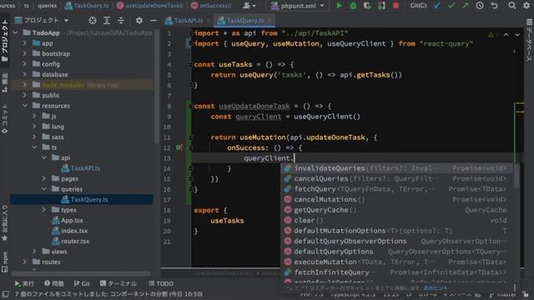The image size is (534, 300).
Task: Commit changes with green checkmark
Action: pos(451,6)
